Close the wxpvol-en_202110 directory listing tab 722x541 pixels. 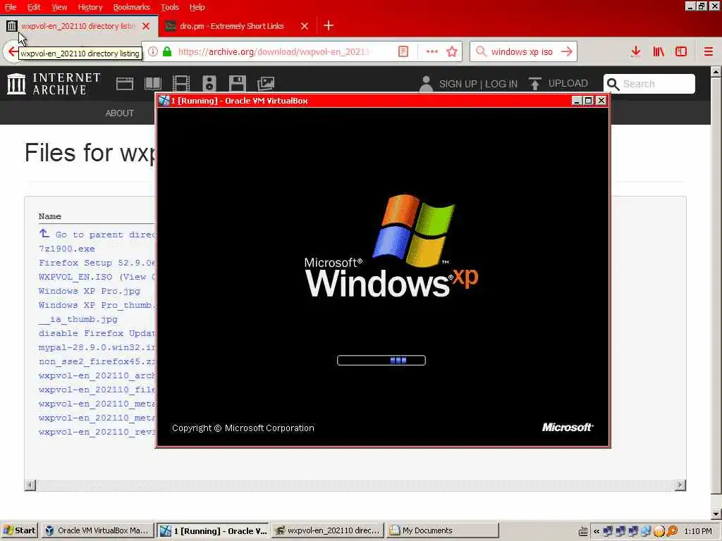146,26
